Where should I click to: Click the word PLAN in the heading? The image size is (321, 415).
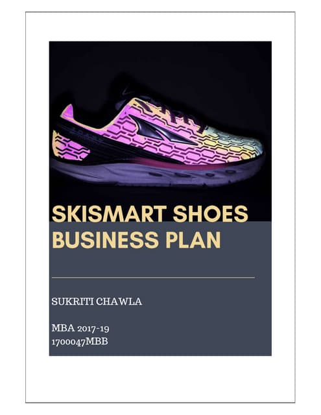(193, 240)
